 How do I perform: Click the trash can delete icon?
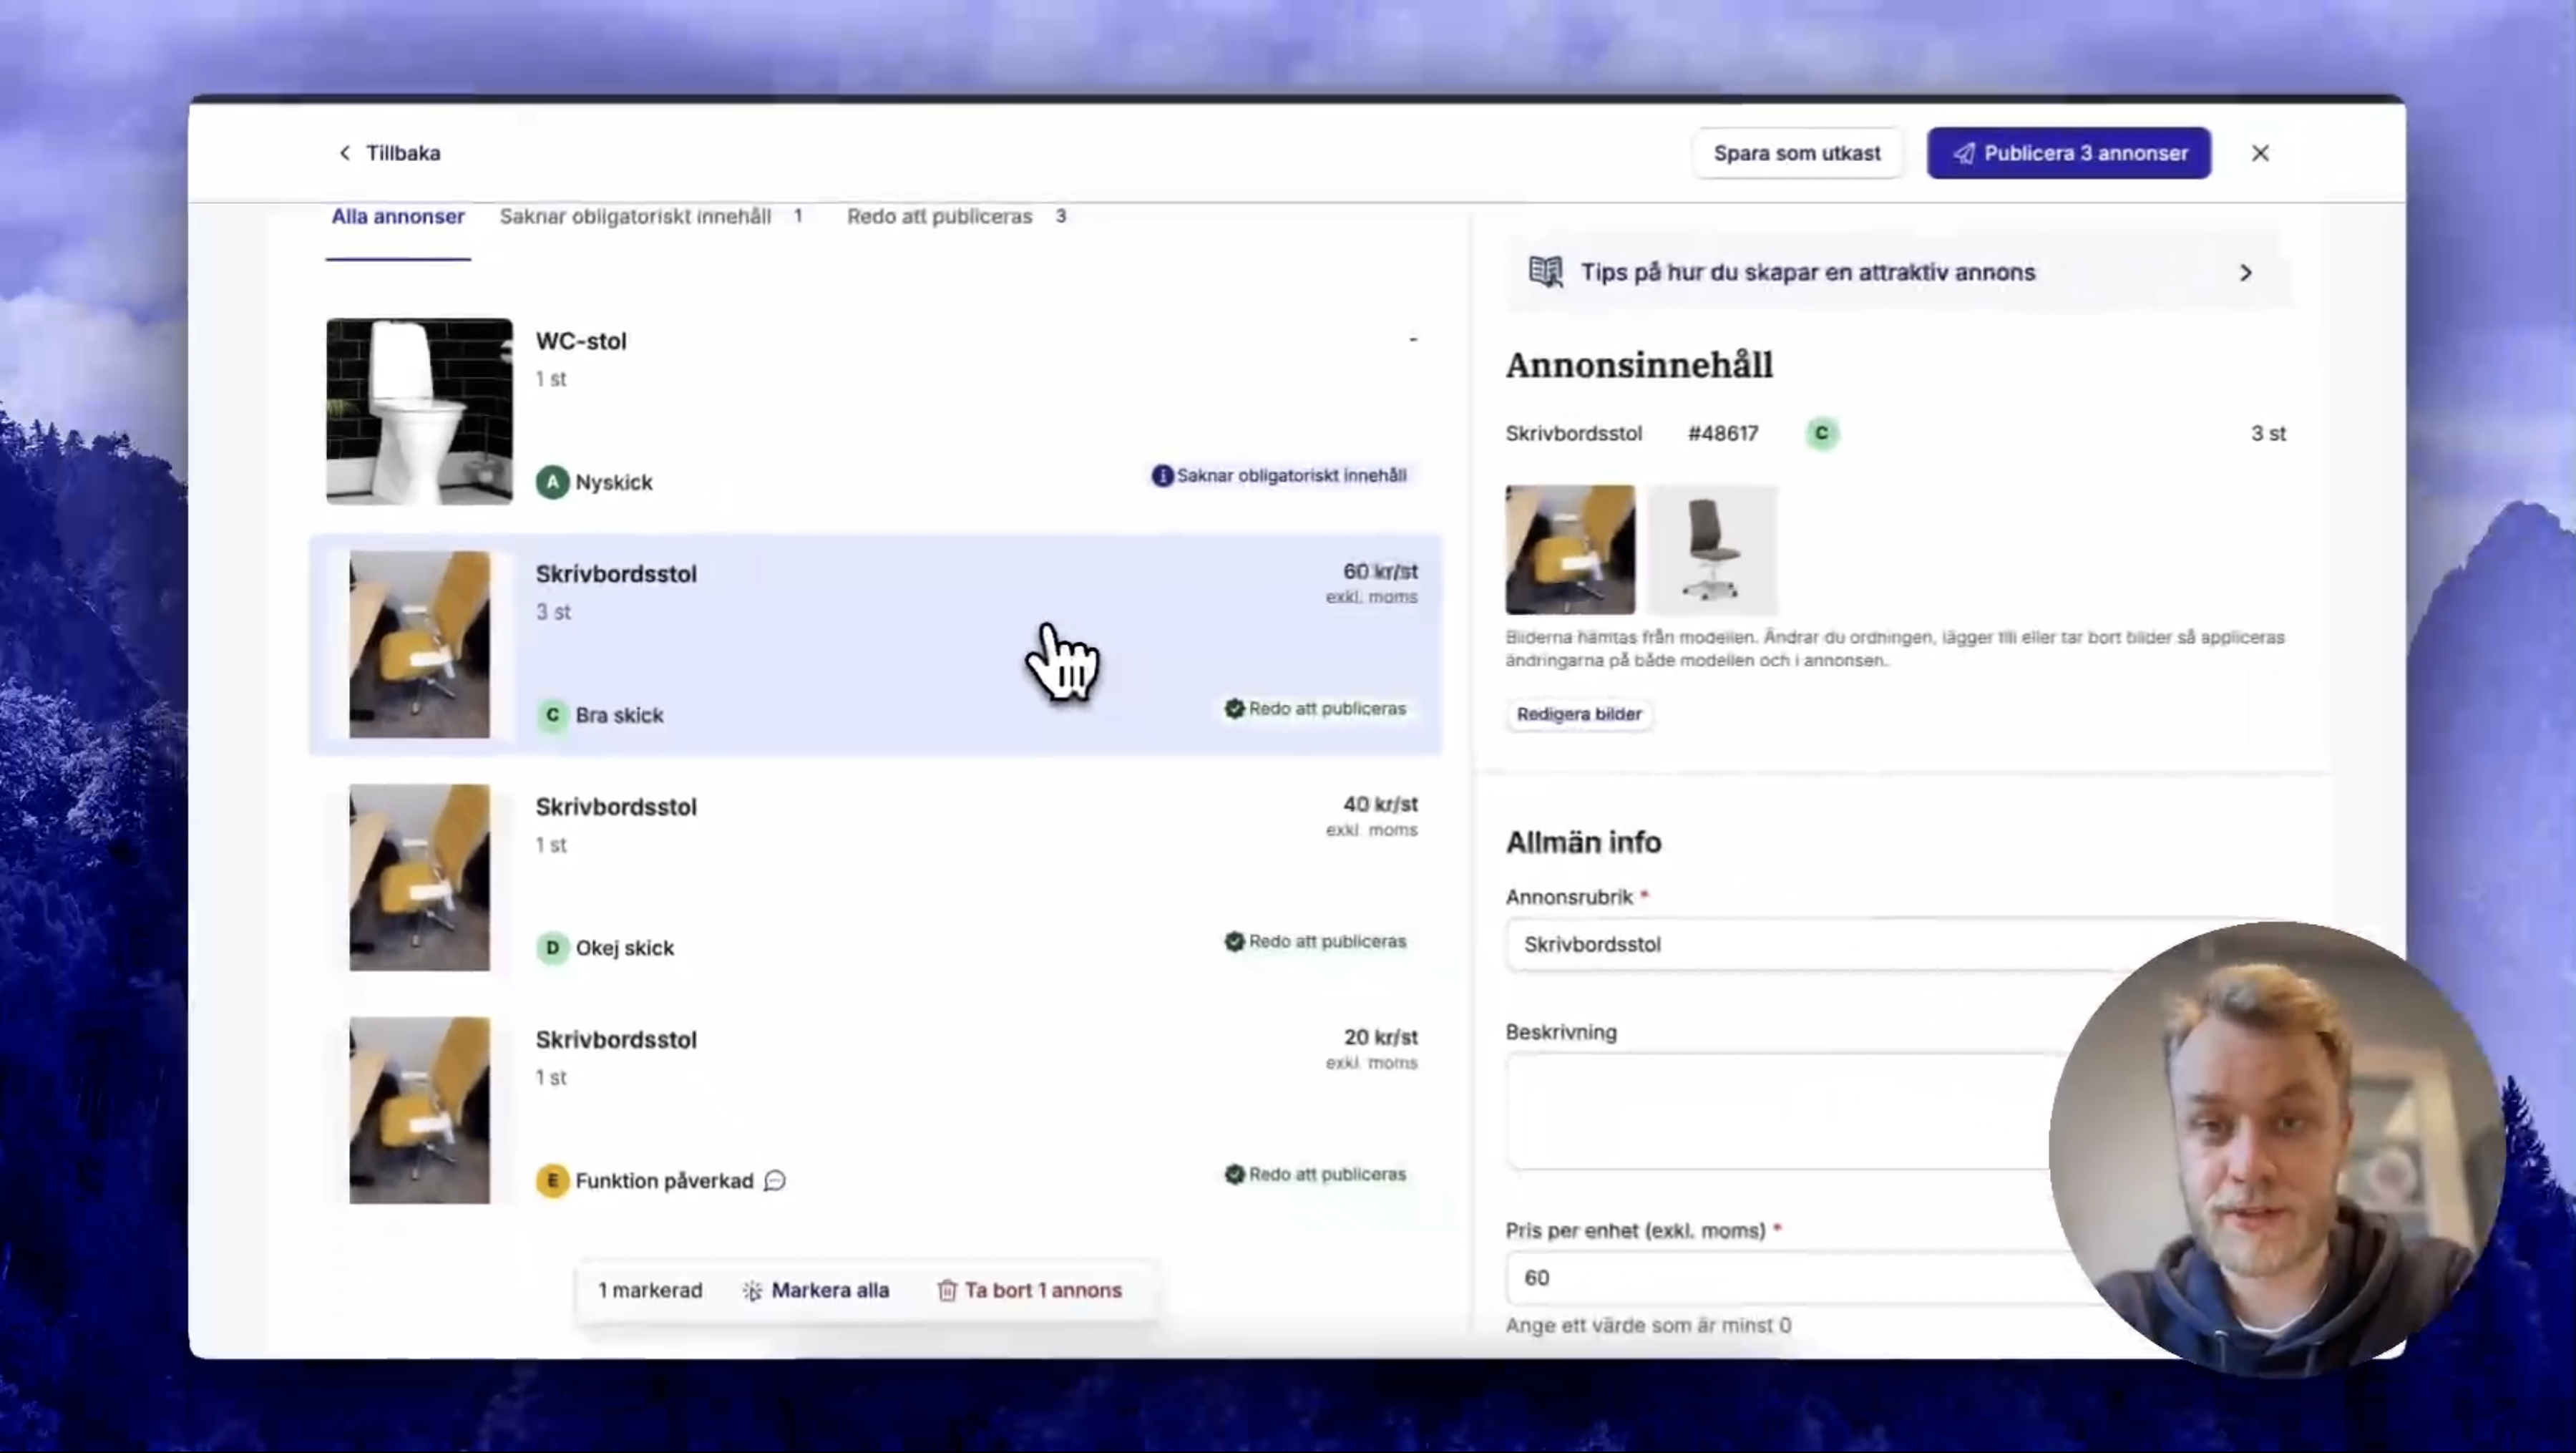[x=946, y=1290]
